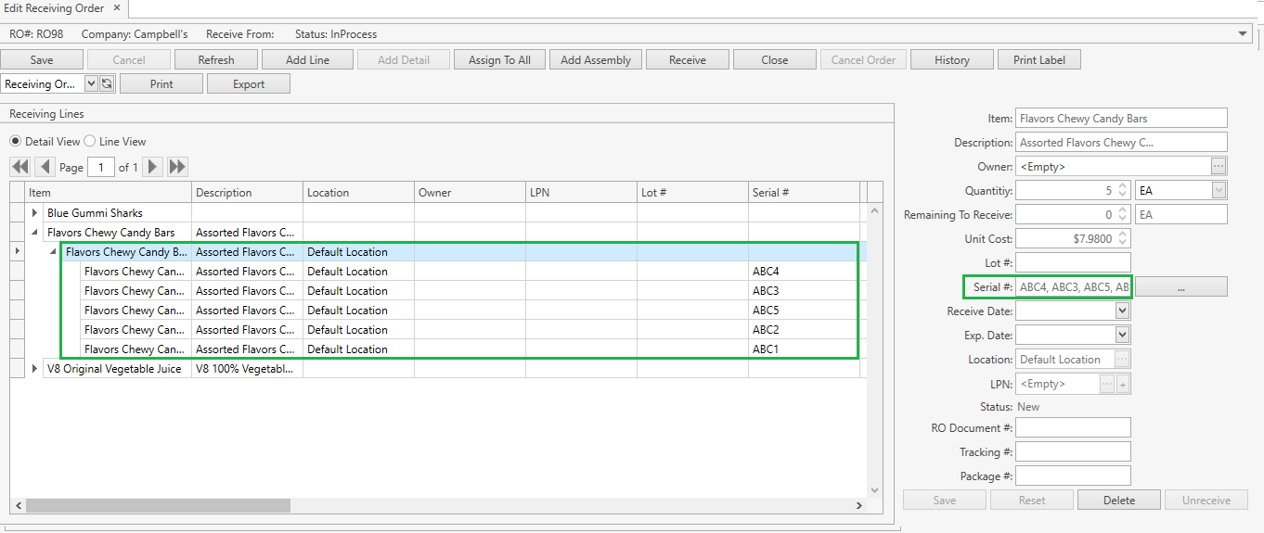Open the Serial # editor ellipsis button
This screenshot has width=1264, height=533.
click(x=1180, y=287)
